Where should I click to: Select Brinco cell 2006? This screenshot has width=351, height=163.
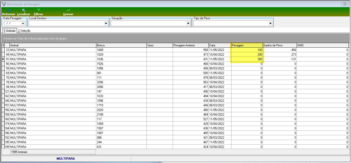tap(121, 87)
